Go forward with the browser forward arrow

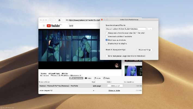[x=54, y=20]
